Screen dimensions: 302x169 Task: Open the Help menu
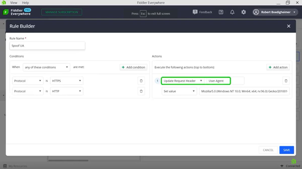click(25, 3)
